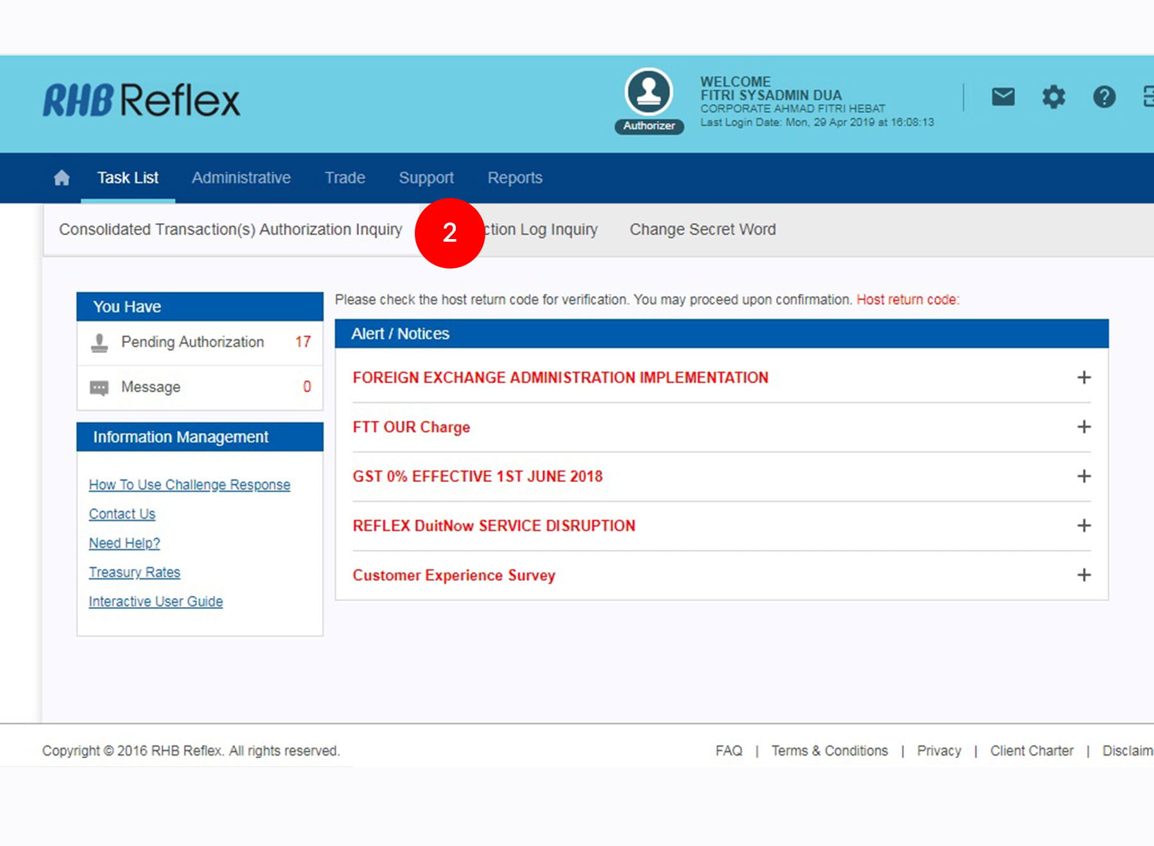Click the home icon in navigation bar

coord(62,178)
